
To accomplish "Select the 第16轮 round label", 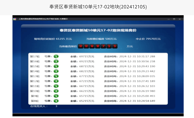I will 35,61.
